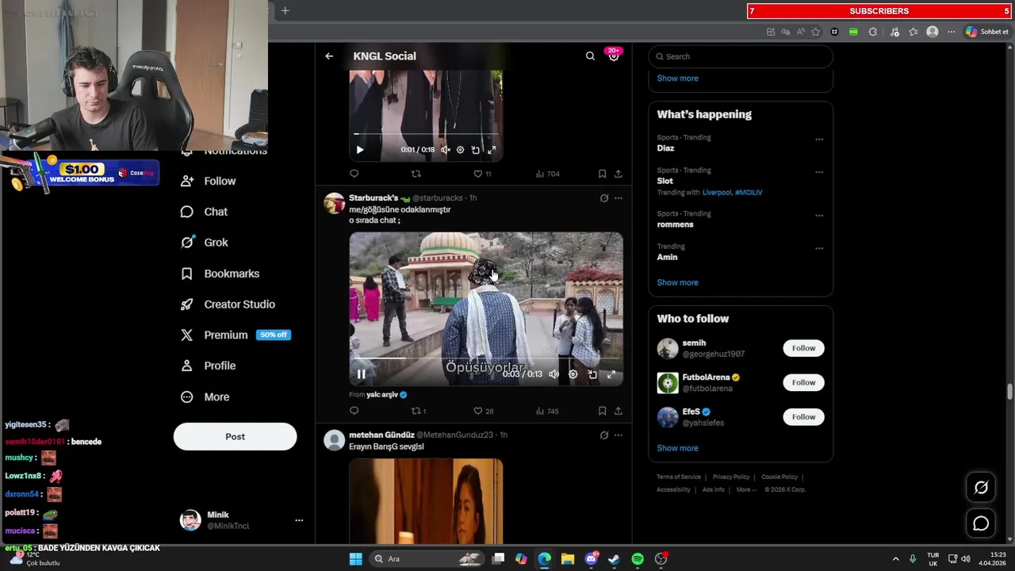Open Premium from the sidebar
This screenshot has height=571, width=1015.
[x=236, y=335]
